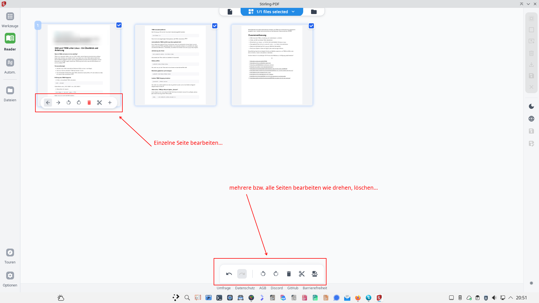Rotate all pages counterclockwise in bottom toolbar
This screenshot has width=539, height=303.
[x=263, y=274]
